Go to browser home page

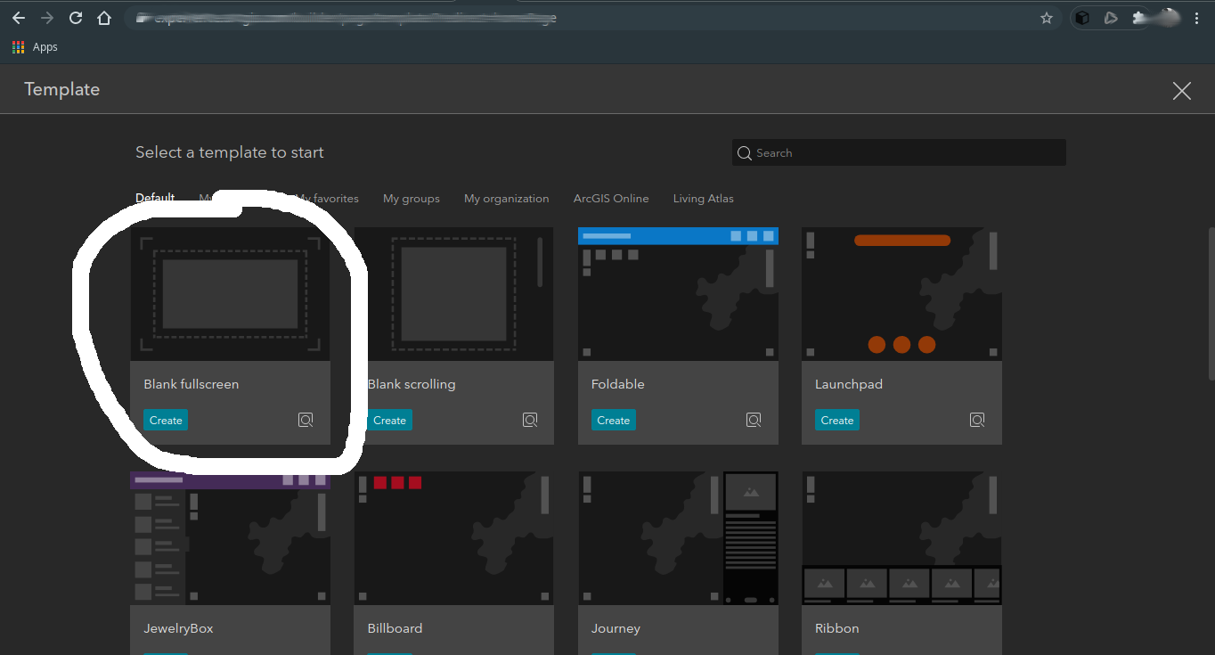click(104, 18)
